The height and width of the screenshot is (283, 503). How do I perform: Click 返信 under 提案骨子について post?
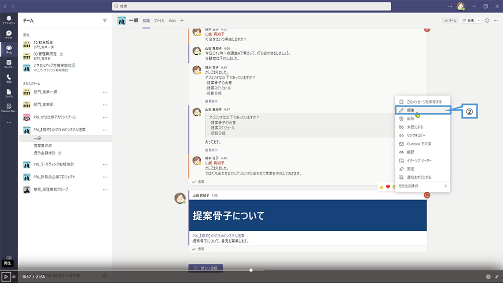coord(198,249)
